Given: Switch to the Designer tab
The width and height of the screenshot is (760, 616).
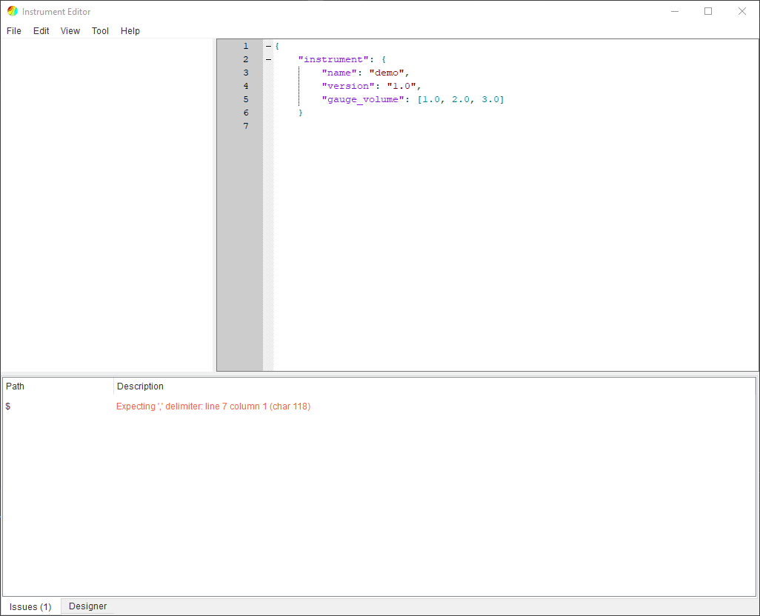Looking at the screenshot, I should [87, 606].
